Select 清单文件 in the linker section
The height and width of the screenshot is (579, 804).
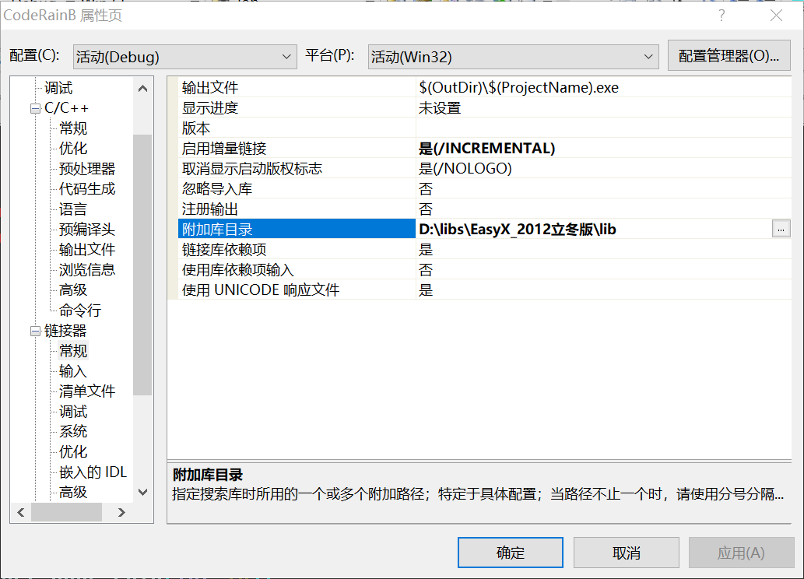pos(87,391)
